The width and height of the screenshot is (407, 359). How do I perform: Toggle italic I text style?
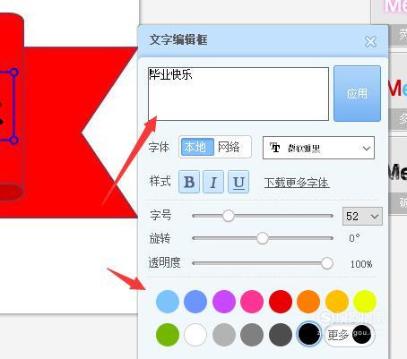(213, 182)
